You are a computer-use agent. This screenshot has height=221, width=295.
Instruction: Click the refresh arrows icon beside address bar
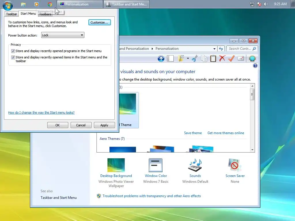[x=221, y=49]
